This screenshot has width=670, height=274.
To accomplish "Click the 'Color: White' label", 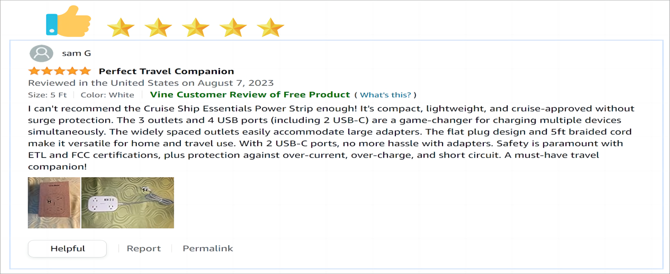I will [108, 95].
